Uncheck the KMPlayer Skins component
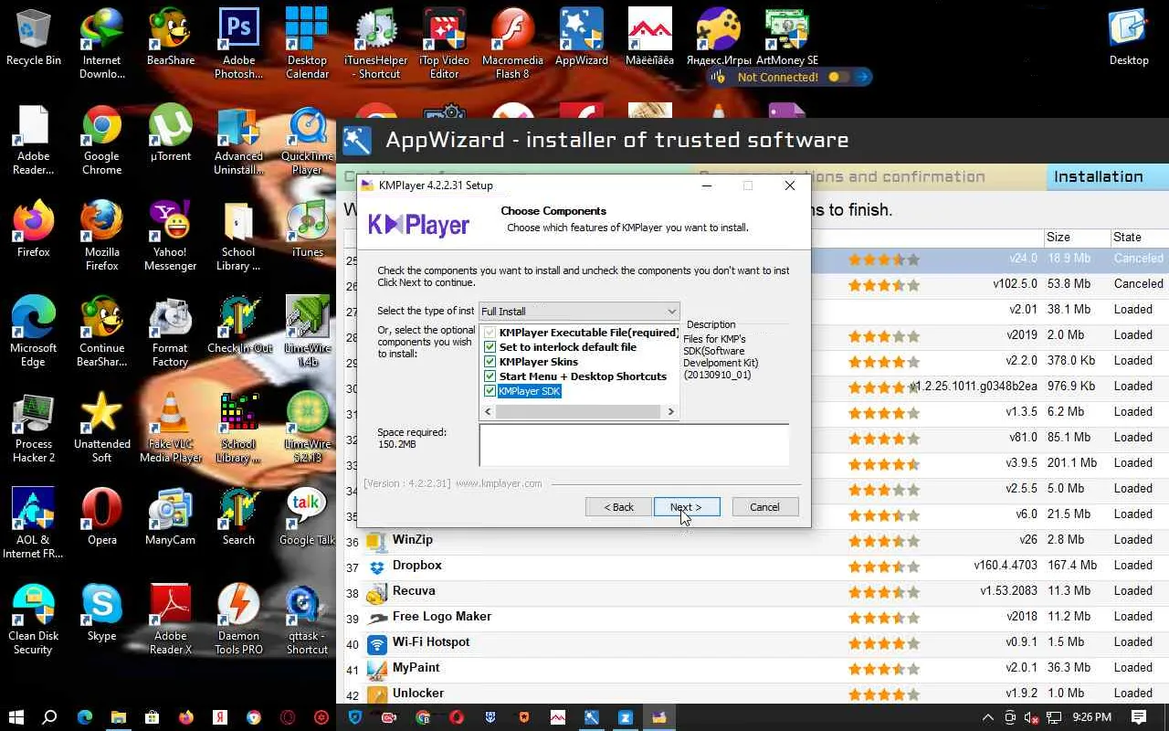1169x731 pixels. tap(490, 362)
